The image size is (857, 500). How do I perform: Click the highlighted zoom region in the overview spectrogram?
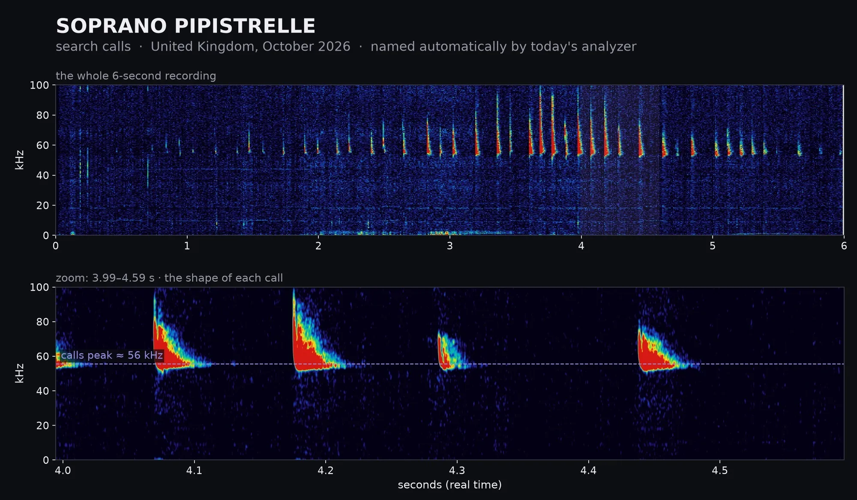(620, 160)
